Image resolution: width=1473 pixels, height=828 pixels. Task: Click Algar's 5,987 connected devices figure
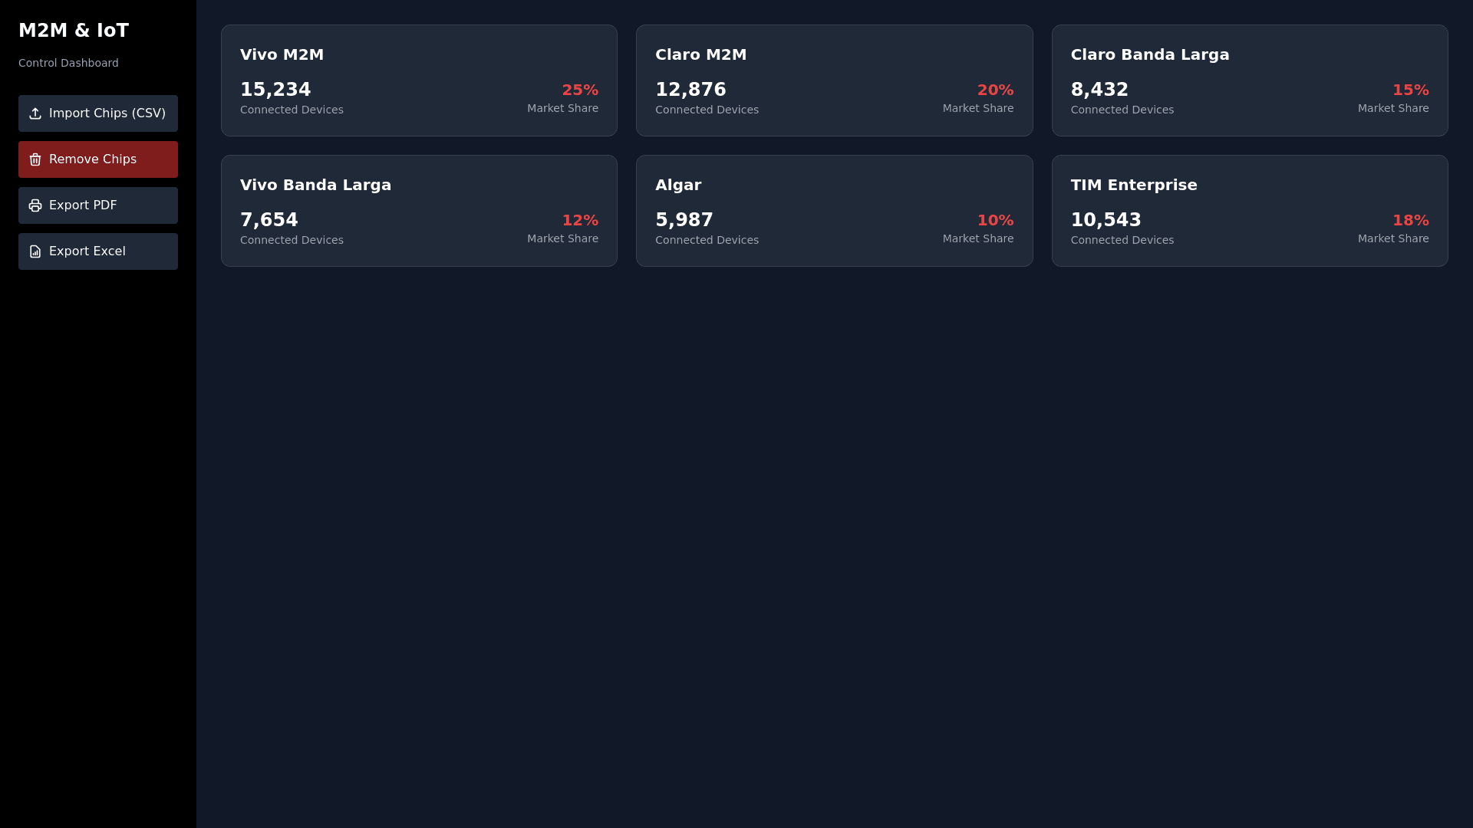click(684, 220)
